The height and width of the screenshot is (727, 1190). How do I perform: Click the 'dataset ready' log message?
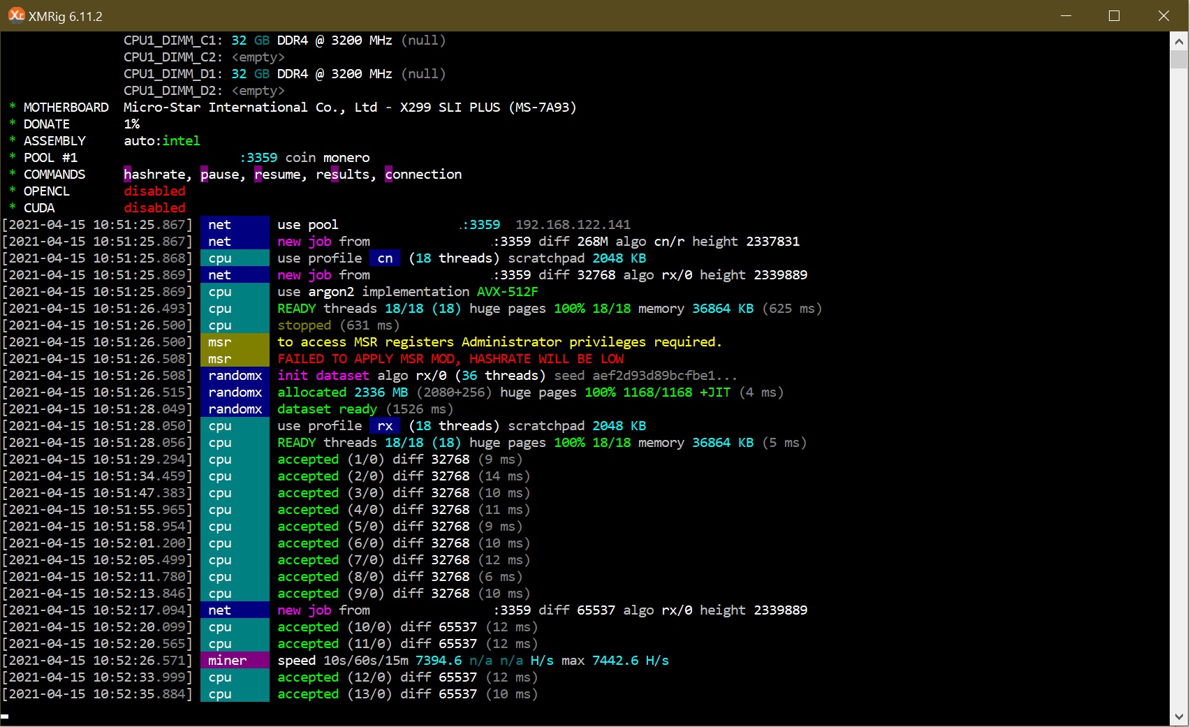pyautogui.click(x=327, y=409)
